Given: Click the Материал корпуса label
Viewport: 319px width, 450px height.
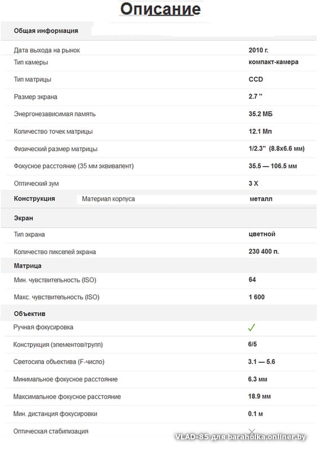Looking at the screenshot, I should (108, 199).
